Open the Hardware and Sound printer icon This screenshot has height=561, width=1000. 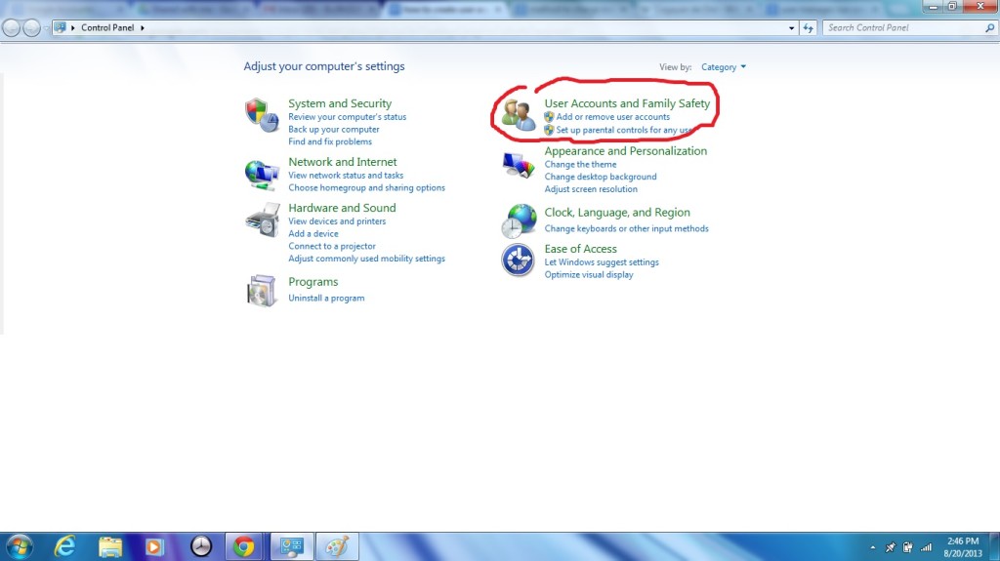click(x=262, y=220)
